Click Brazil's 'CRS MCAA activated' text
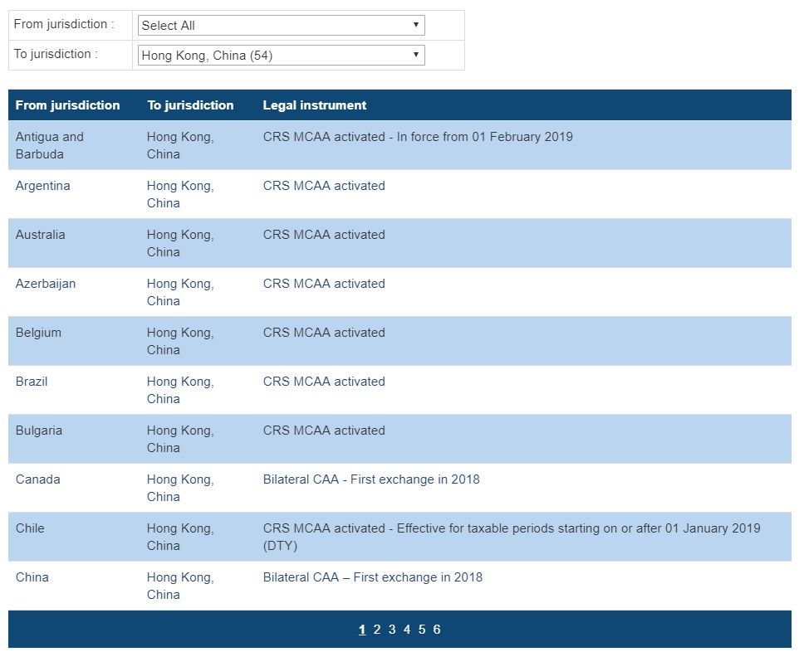This screenshot has height=652, width=804. [x=324, y=382]
